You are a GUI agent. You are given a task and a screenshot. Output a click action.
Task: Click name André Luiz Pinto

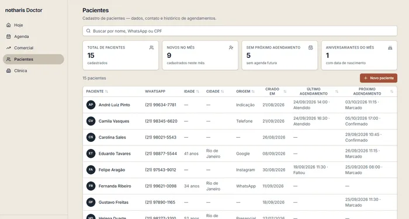click(x=115, y=105)
